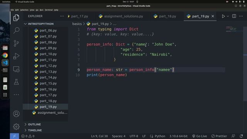Screen dimensions: 247x139
Task: Open the Help menu
Action: pos(56,10)
